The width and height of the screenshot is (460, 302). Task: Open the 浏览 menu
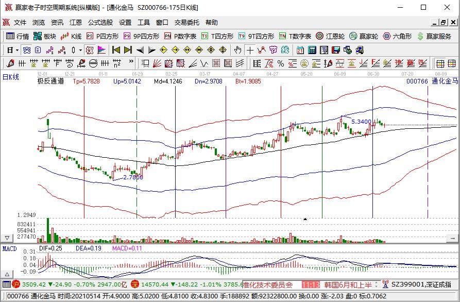tap(39, 23)
